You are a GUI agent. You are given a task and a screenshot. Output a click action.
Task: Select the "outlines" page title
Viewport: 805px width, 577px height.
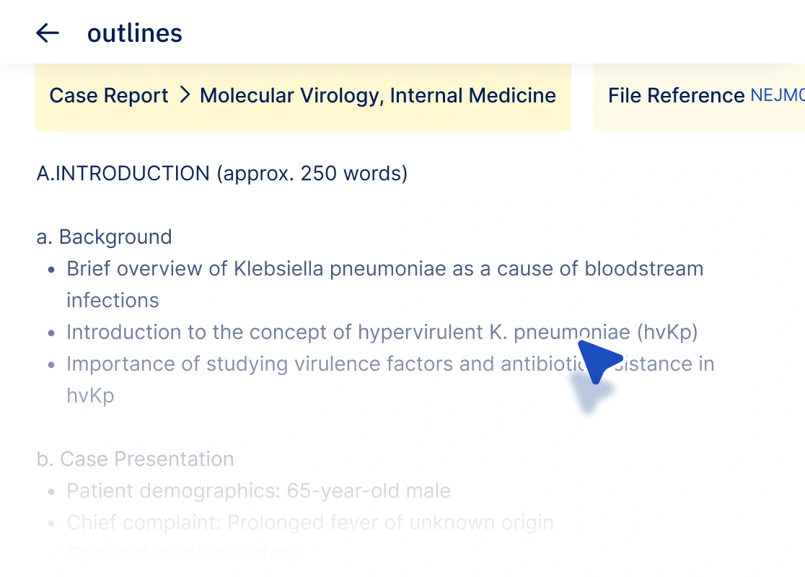click(x=135, y=33)
